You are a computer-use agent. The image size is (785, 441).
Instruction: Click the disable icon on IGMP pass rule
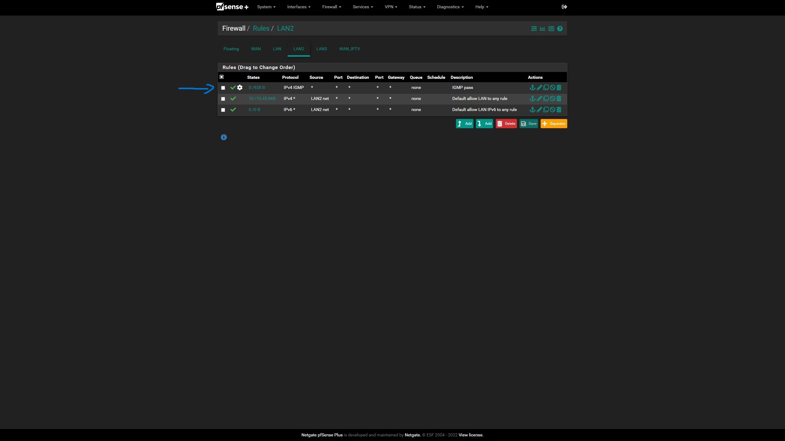point(553,88)
